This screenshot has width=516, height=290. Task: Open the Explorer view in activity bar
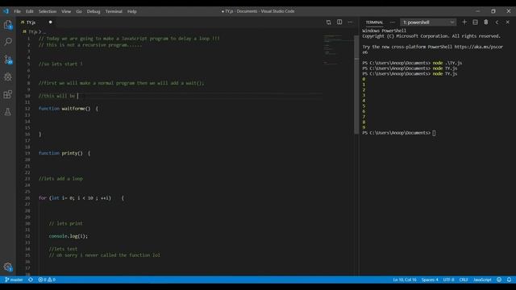pos(8,25)
